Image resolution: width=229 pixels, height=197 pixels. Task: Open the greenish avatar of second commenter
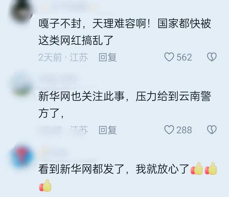(x=22, y=85)
